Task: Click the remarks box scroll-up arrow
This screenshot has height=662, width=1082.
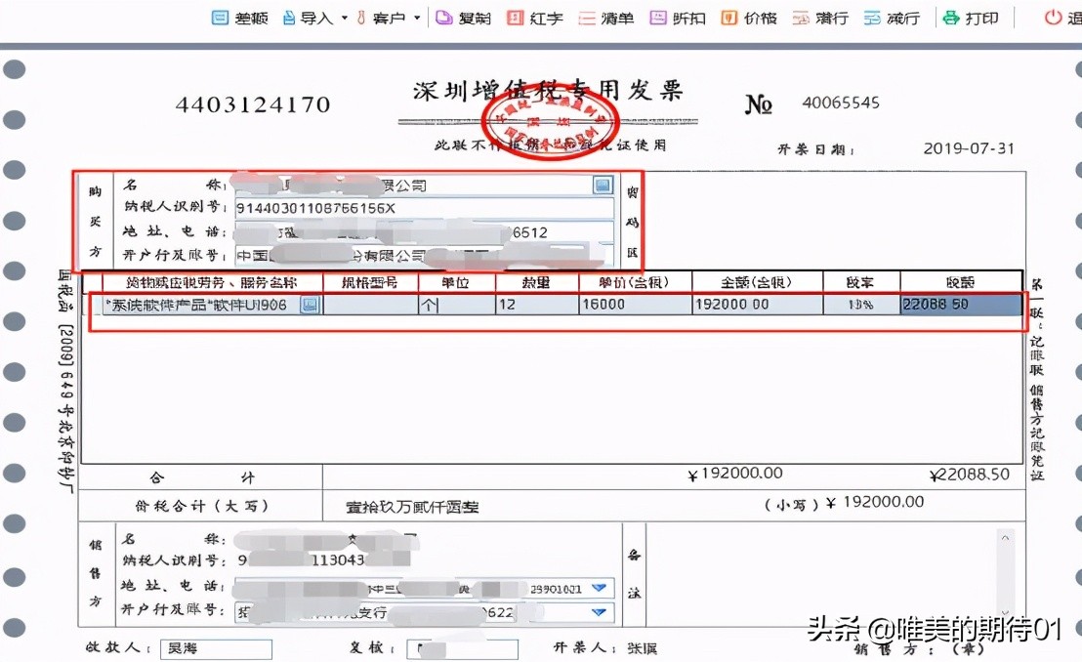Action: coord(1006,536)
